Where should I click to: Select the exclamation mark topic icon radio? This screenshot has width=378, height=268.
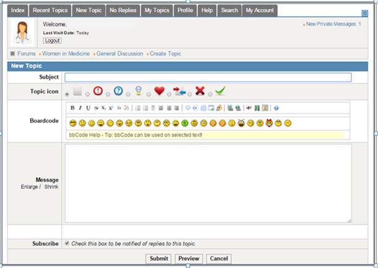coord(87,94)
